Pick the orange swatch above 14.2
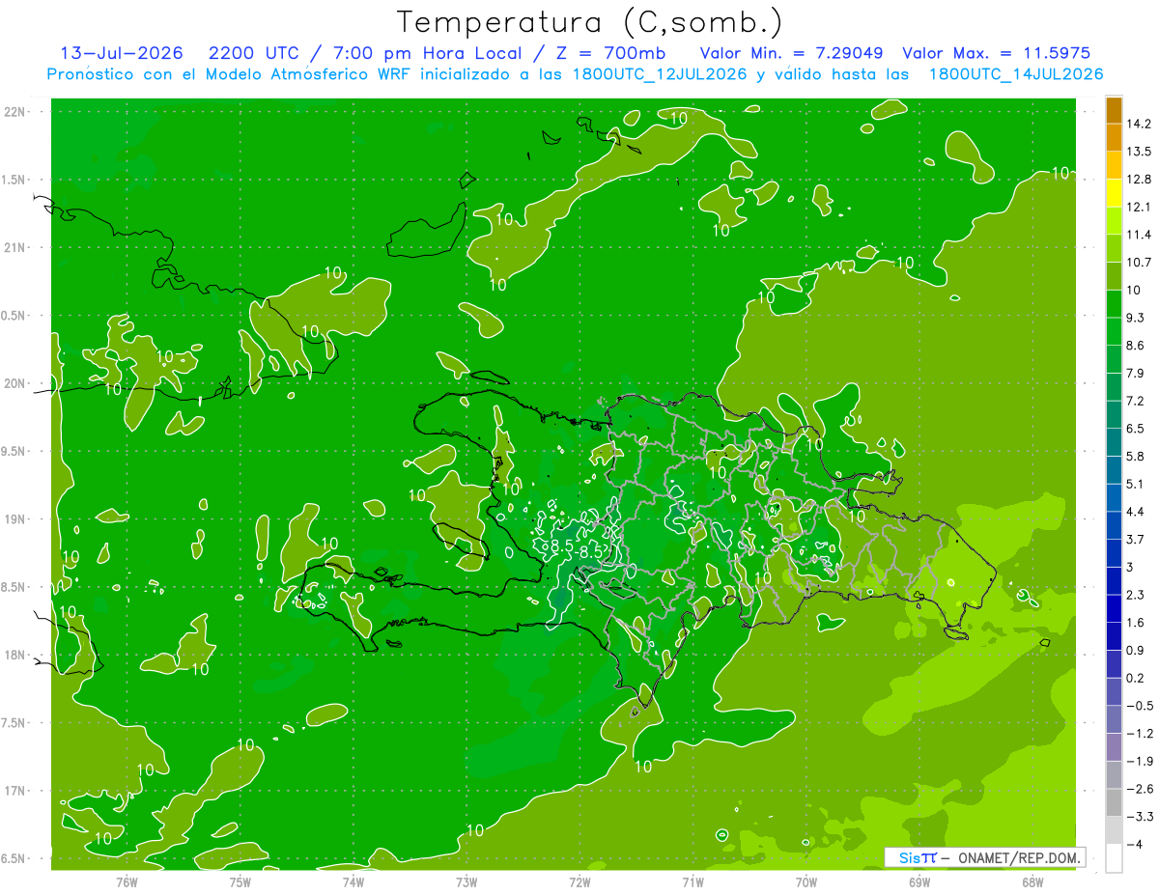The width and height of the screenshot is (1159, 895). coord(1114,110)
